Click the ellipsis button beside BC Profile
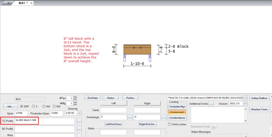Viewport: 272px width, 137px height. point(79,129)
